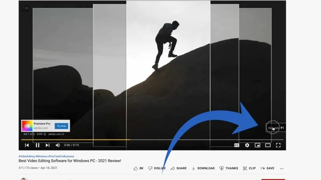Open the more actions three-dot menu
This screenshot has width=321, height=180.
[282, 168]
